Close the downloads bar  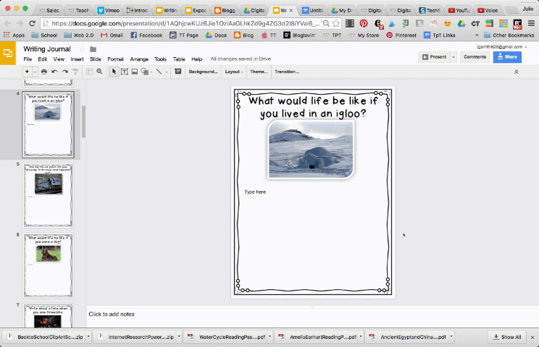[x=532, y=338]
